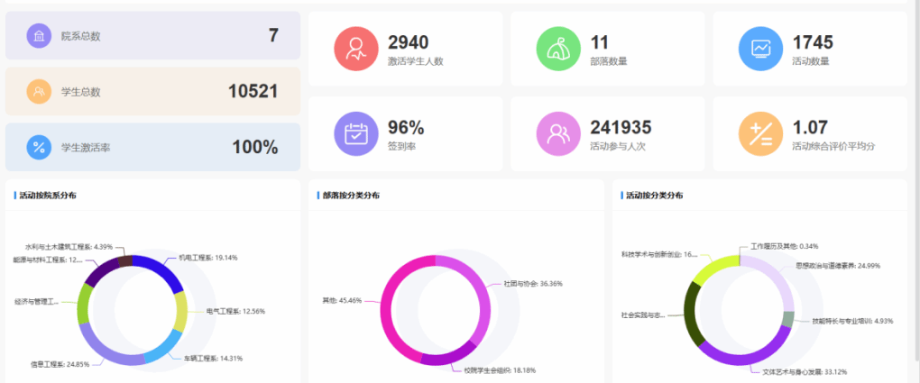Click the orange user icon beside 学生总数
Image resolution: width=920 pixels, height=383 pixels.
click(x=39, y=91)
